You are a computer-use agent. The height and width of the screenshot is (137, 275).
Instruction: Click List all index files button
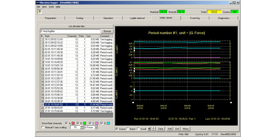[76, 26]
